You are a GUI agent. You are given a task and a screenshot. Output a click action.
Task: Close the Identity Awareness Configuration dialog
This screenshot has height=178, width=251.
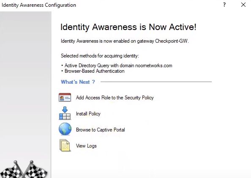pyautogui.click(x=243, y=5)
